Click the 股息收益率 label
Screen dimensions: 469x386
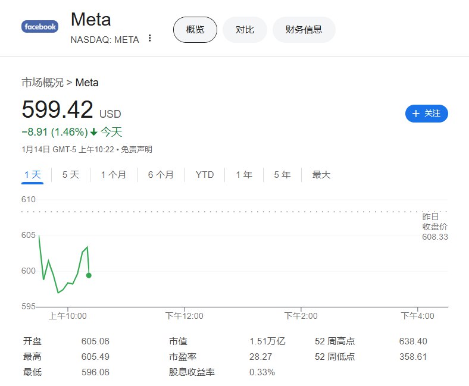(192, 372)
